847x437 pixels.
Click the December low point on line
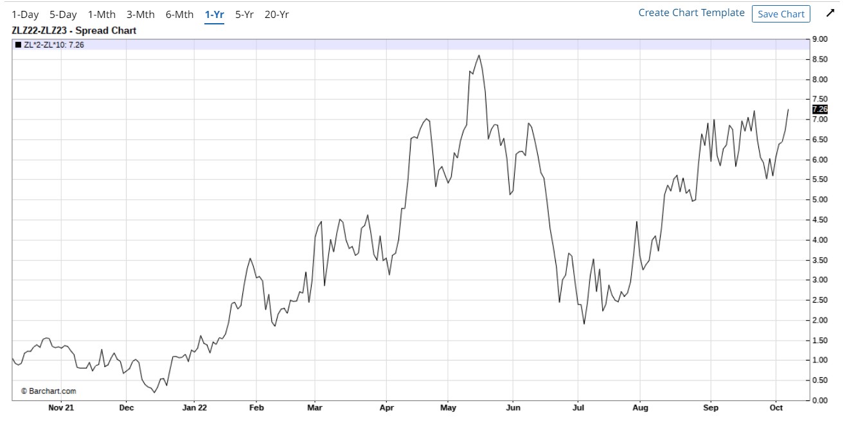[154, 392]
